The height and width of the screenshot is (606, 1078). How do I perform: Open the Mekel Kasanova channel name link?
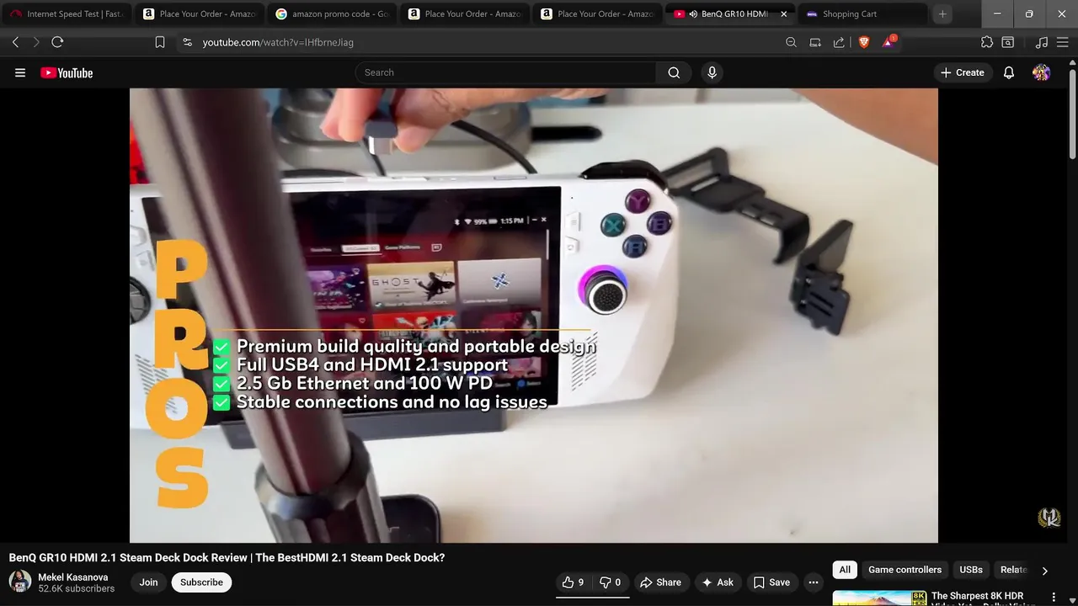(73, 577)
